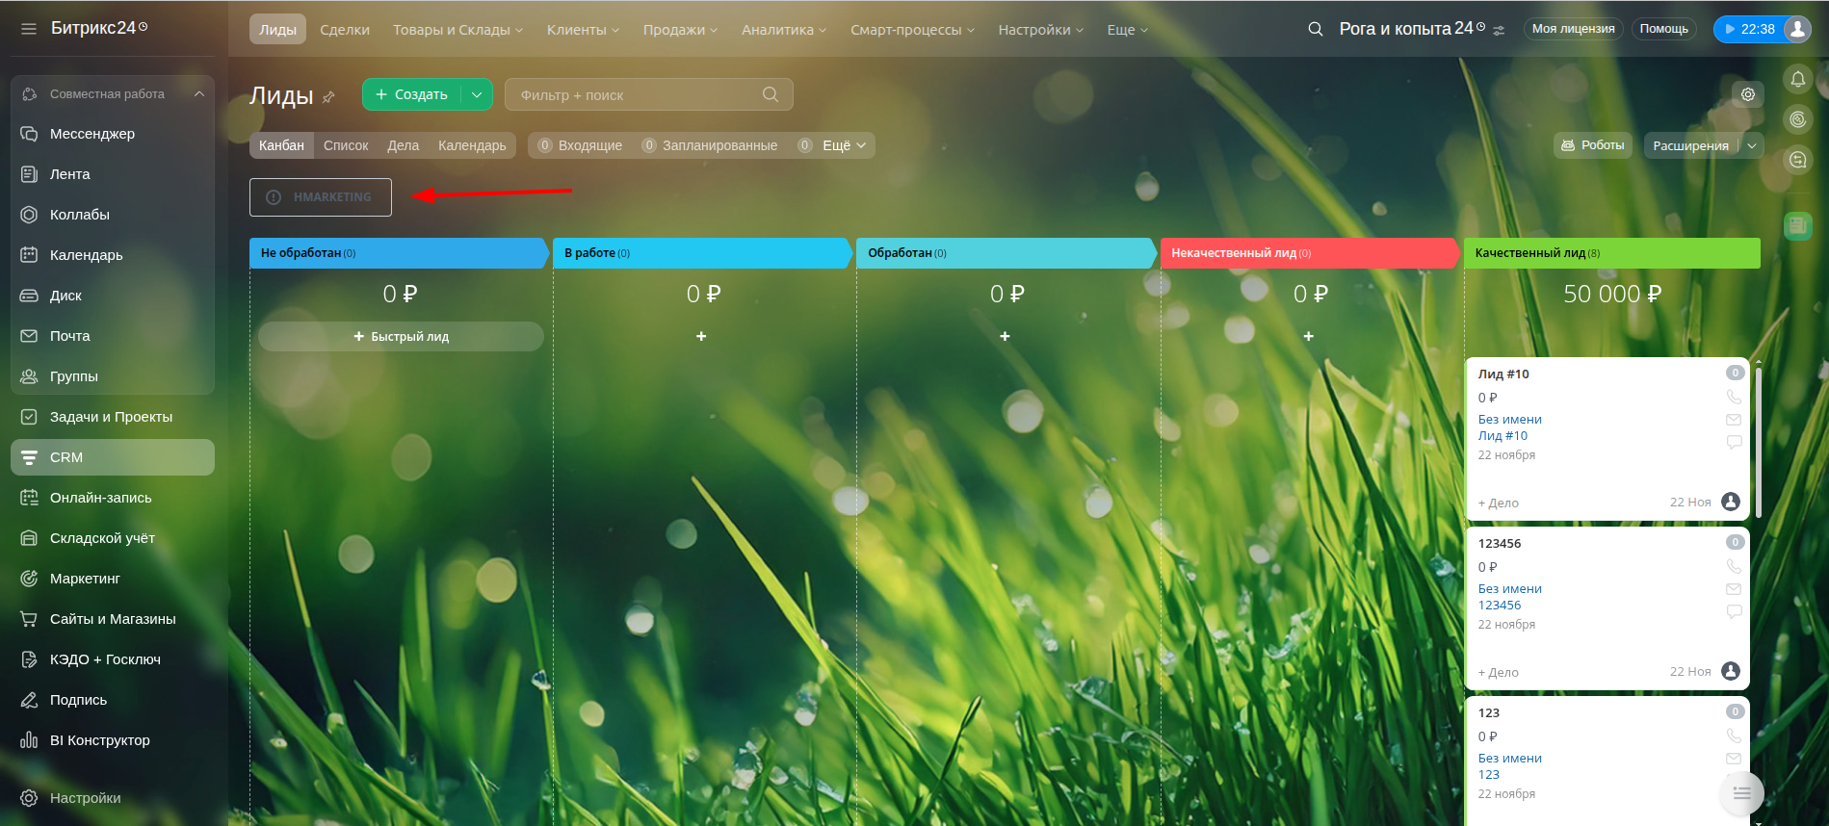The image size is (1829, 826).
Task: Open the Без имени link on Лид #10
Action: [x=1509, y=420]
